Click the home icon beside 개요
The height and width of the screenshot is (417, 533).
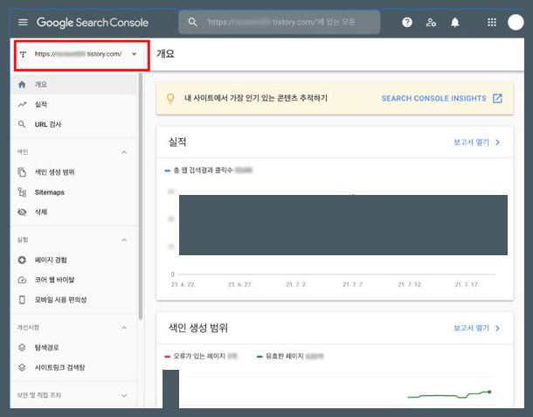click(x=22, y=84)
